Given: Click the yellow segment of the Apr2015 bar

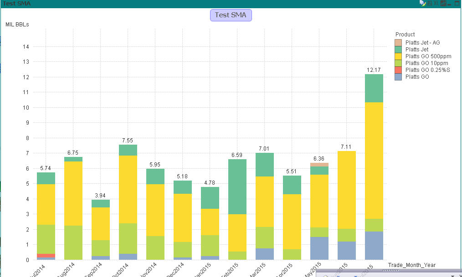Looking at the screenshot, I should click(293, 222).
